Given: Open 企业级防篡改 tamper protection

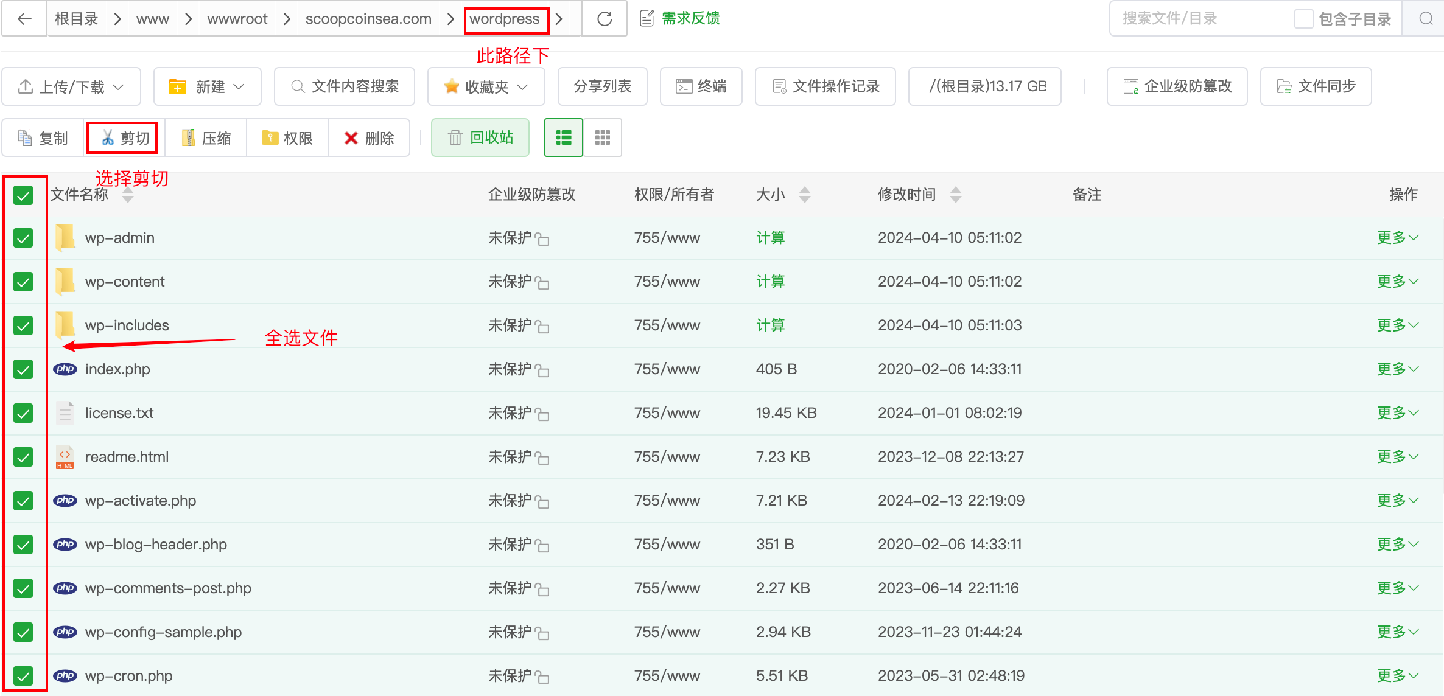Looking at the screenshot, I should click(x=1177, y=86).
